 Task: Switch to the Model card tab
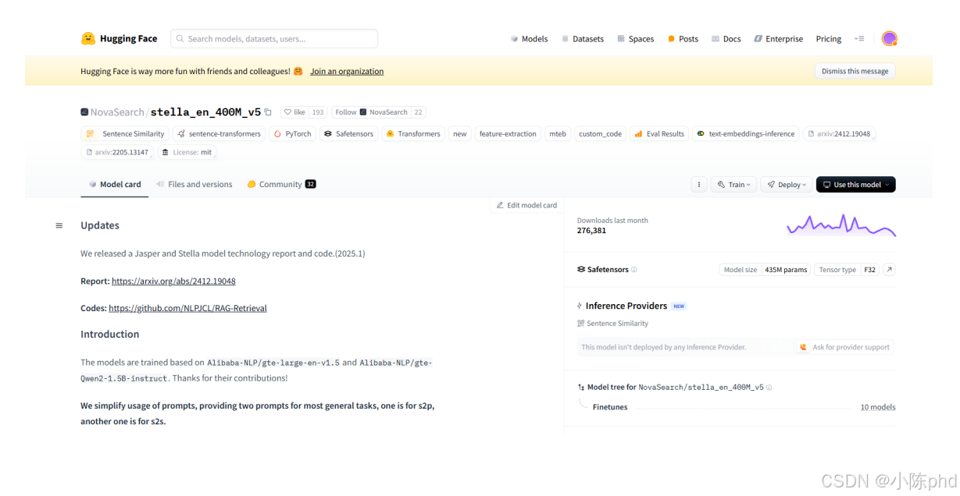point(115,185)
